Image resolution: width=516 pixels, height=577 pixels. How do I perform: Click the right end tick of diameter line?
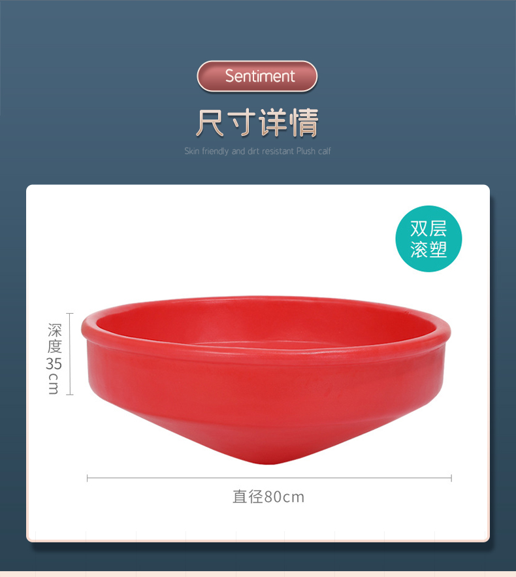pyautogui.click(x=451, y=478)
